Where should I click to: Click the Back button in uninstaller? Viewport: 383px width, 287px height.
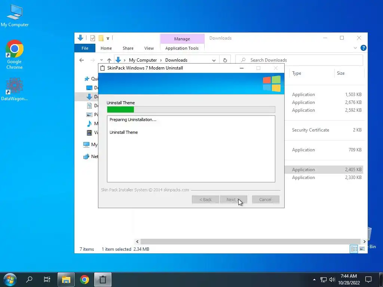(205, 200)
